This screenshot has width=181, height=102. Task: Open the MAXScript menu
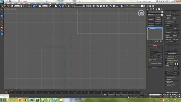tap(68, 3)
